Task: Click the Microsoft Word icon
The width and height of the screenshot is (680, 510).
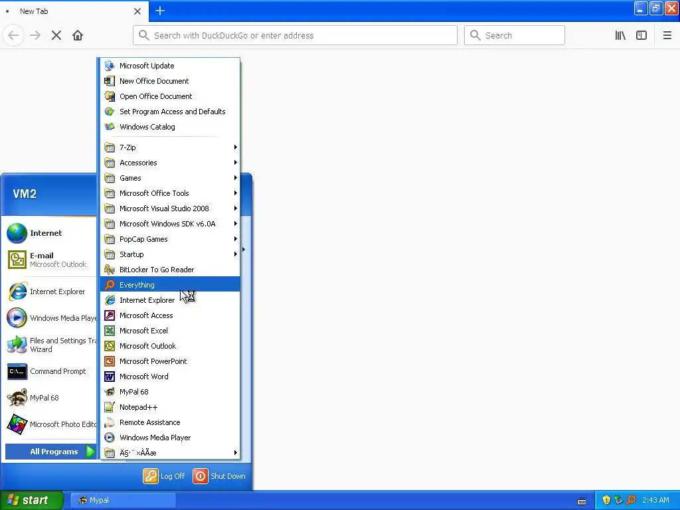Action: coord(110,377)
